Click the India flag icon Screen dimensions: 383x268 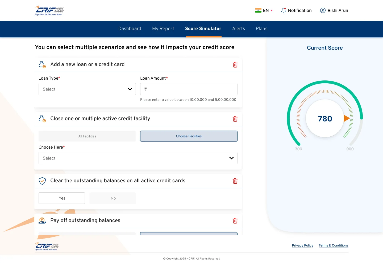click(258, 10)
